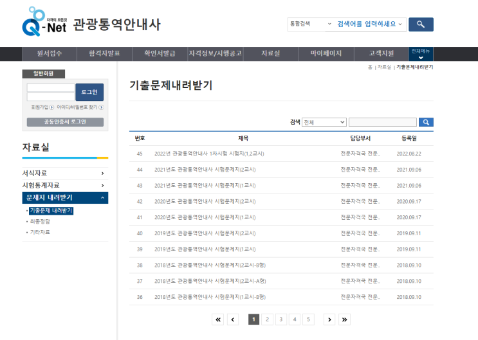The image size is (478, 340).
Task: Click the 담당부서 column header
Action: [x=360, y=138]
